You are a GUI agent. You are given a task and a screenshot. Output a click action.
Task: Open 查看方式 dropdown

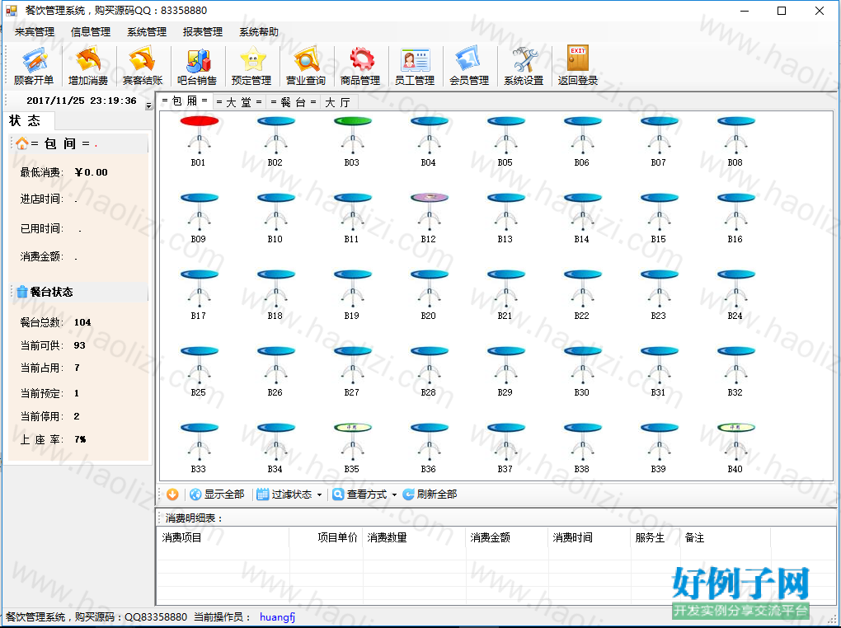364,494
